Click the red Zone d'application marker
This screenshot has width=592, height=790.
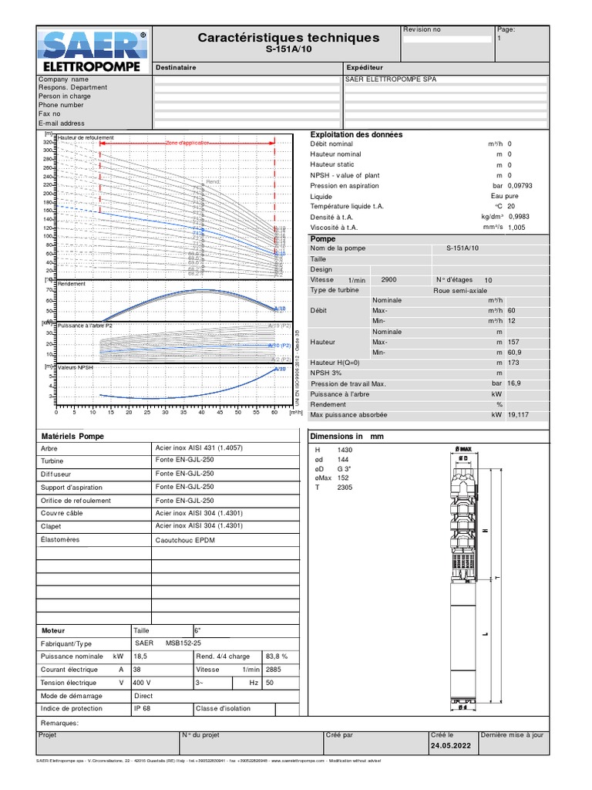pos(187,143)
